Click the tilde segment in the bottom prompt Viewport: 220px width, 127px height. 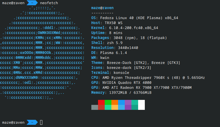tap(32, 122)
